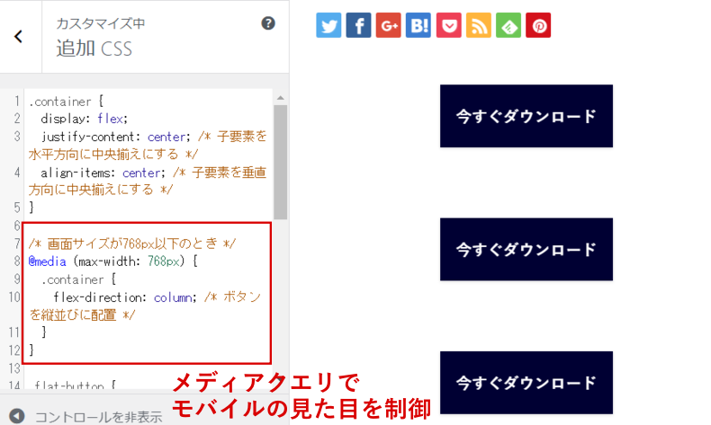Open the help question-mark icon
This screenshot has height=425, width=711.
coord(268,23)
